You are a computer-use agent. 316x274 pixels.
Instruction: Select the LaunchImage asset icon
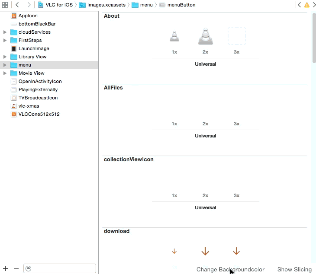[x=14, y=48]
